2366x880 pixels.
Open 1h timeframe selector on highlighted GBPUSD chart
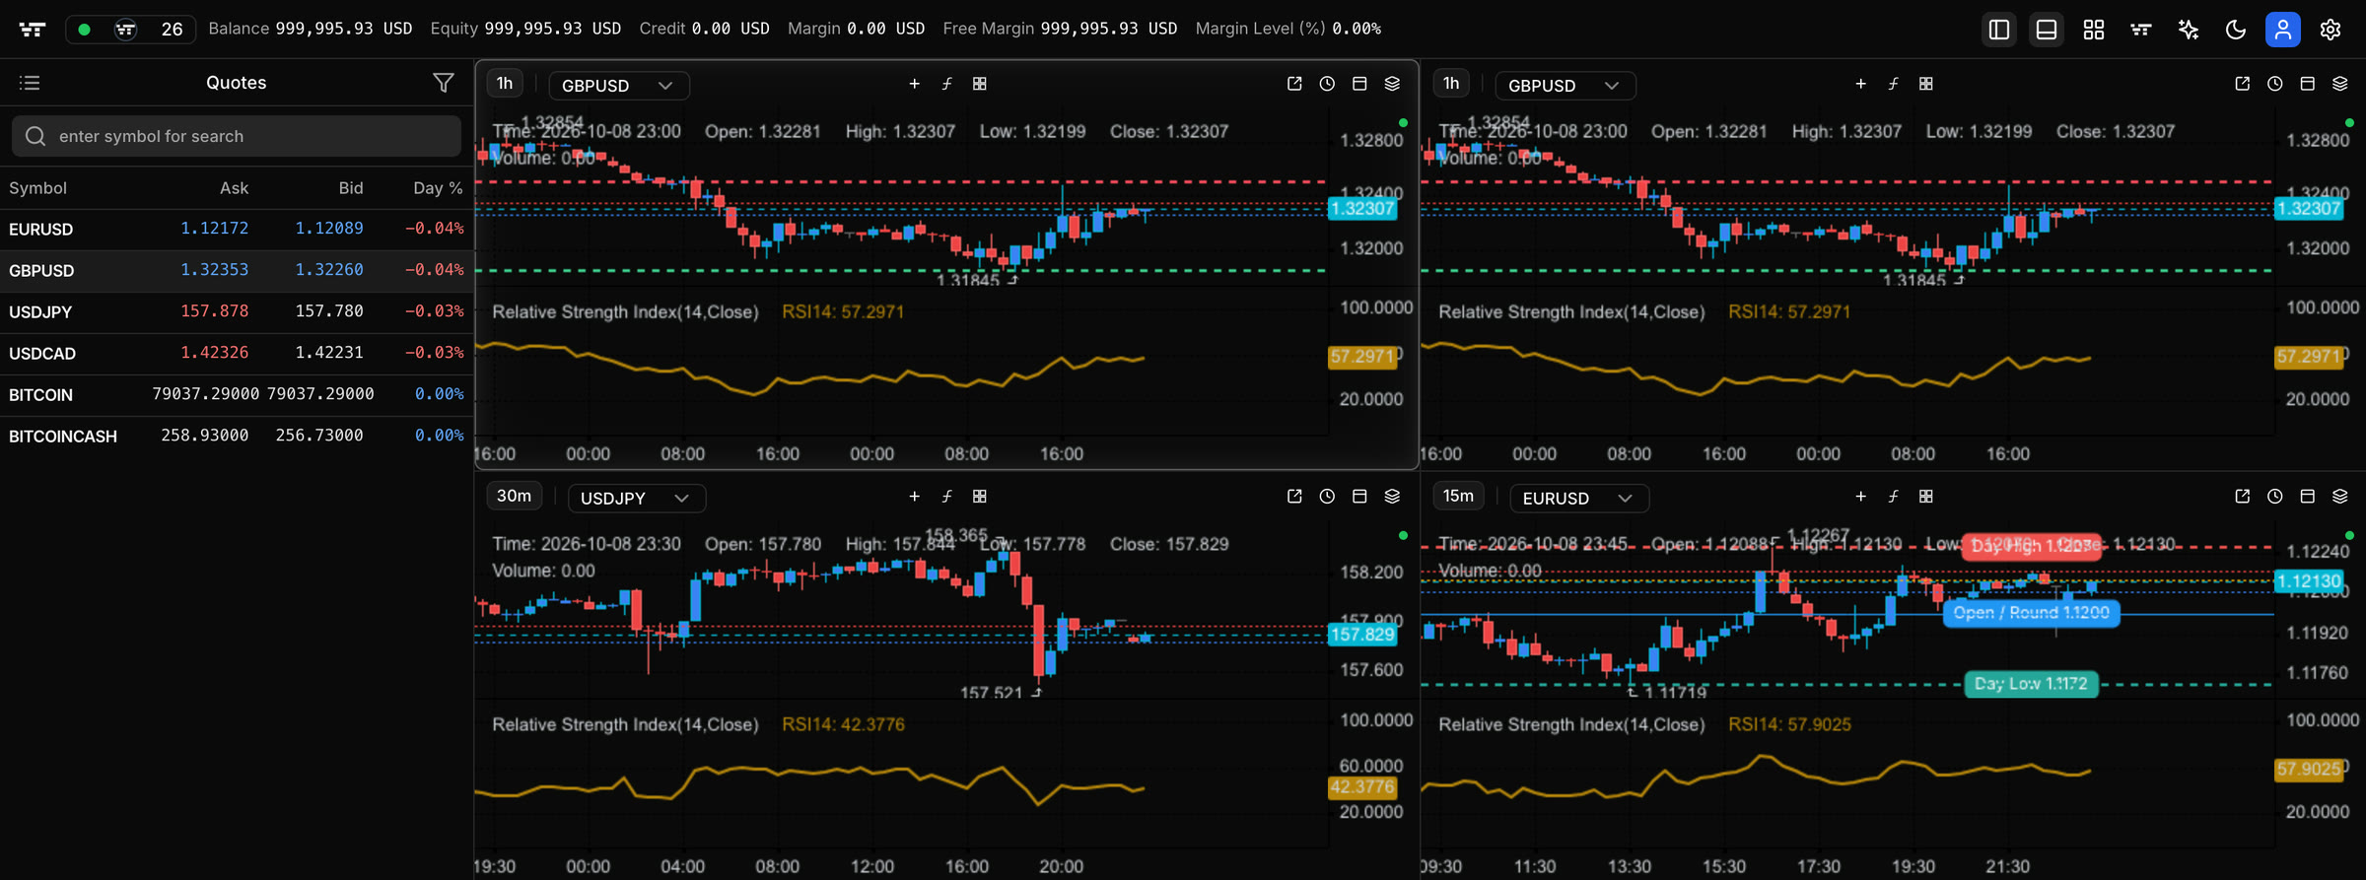coord(505,84)
